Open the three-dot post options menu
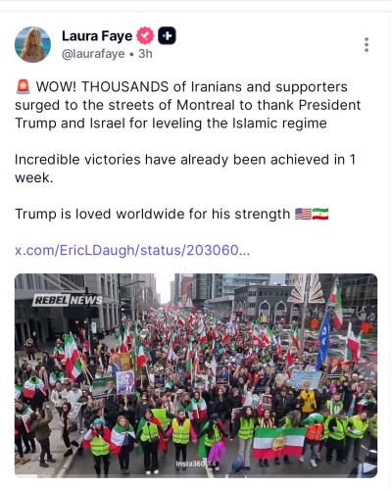The height and width of the screenshot is (490, 392). (x=367, y=45)
